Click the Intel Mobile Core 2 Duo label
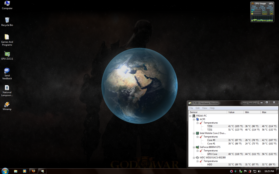 pyautogui.click(x=213, y=133)
